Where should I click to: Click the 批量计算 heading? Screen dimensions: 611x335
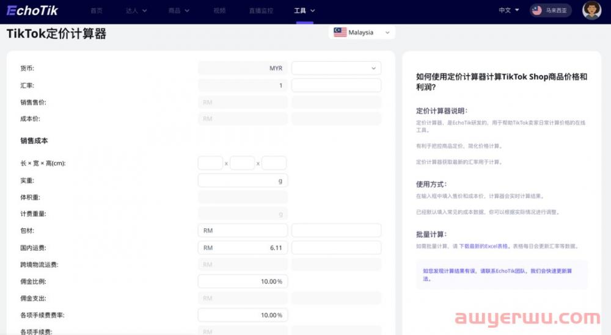pos(431,234)
